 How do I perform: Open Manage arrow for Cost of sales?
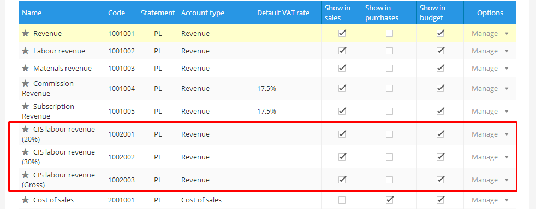click(x=507, y=200)
